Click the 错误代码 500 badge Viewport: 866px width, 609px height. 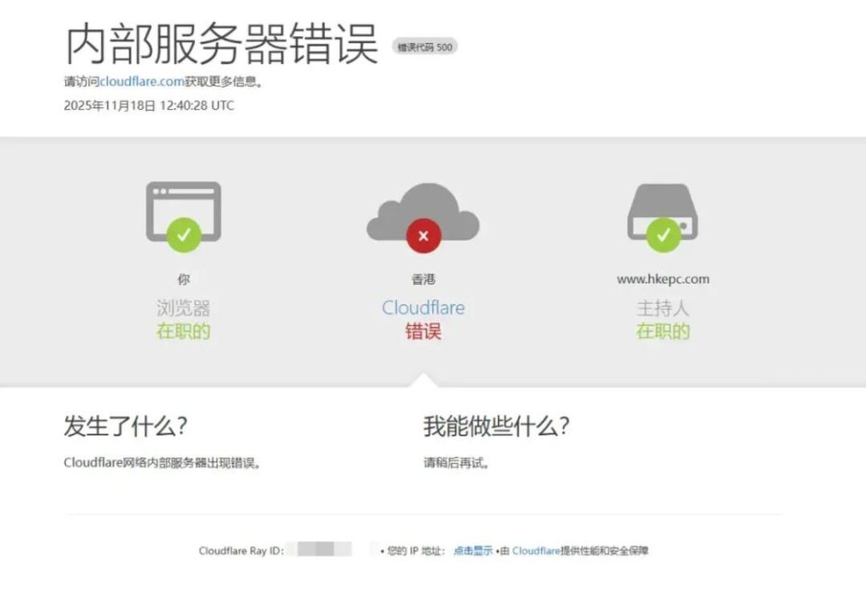426,46
